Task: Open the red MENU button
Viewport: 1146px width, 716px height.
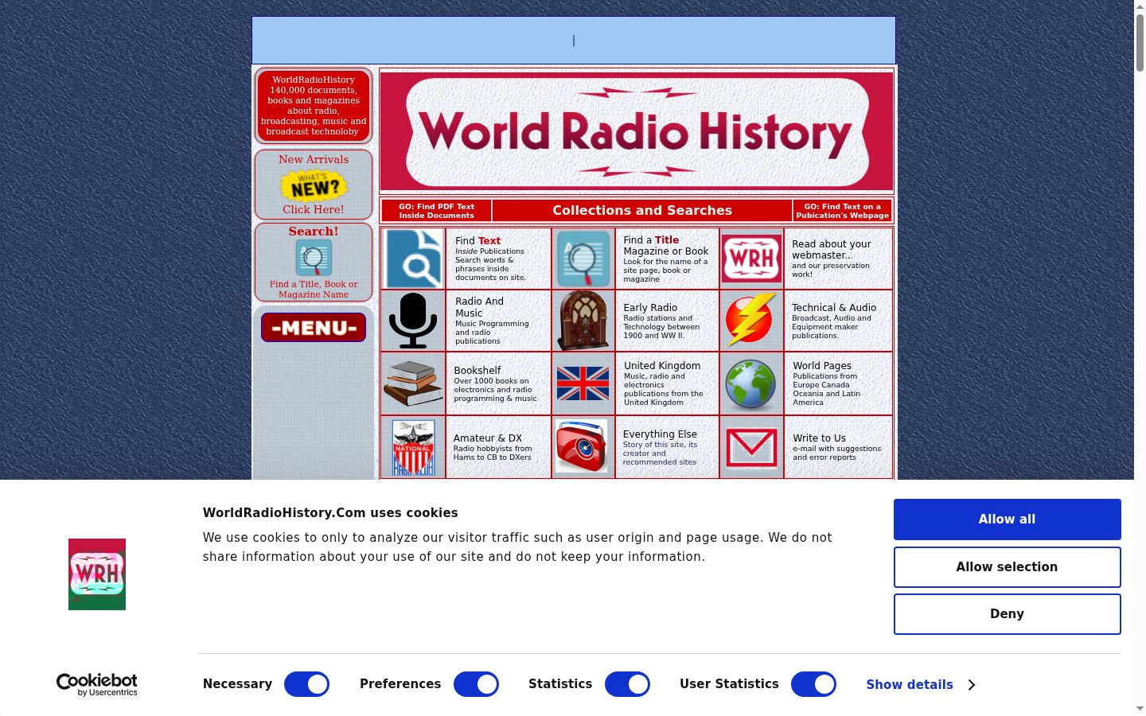Action: pyautogui.click(x=314, y=327)
